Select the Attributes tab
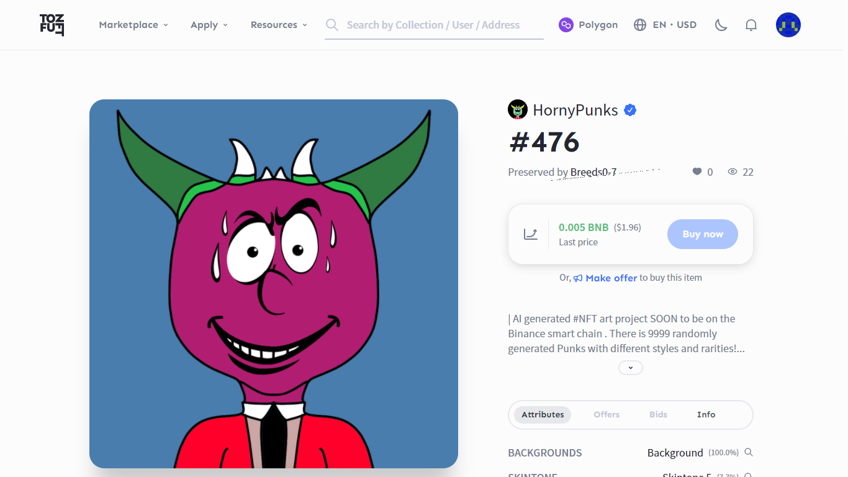Screen dimensions: 848x477 pos(543,415)
